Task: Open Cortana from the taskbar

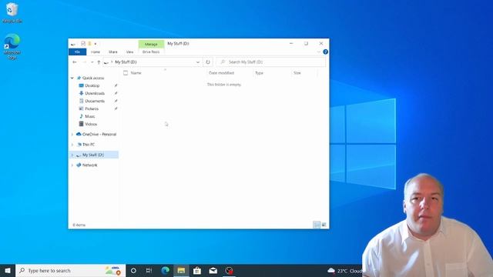Action: pyautogui.click(x=133, y=270)
